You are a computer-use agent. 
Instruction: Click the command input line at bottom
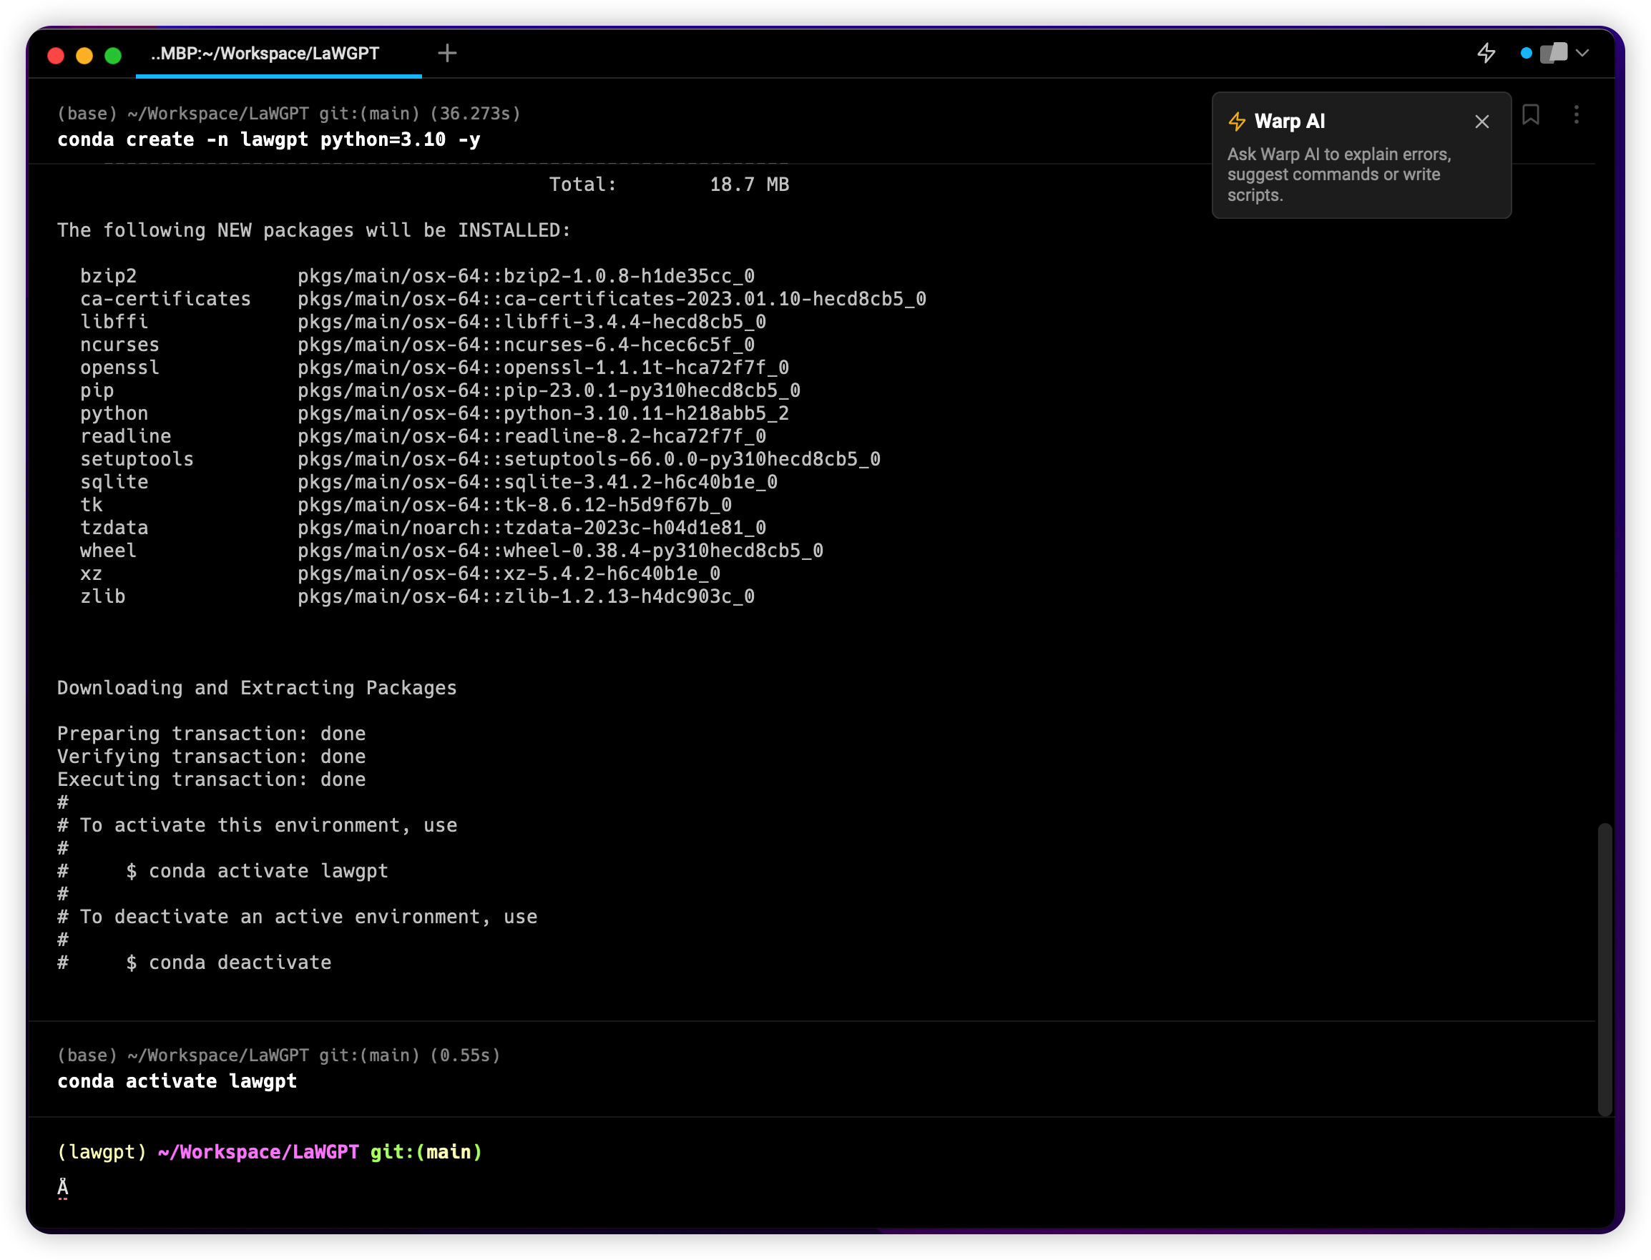tap(450, 1187)
